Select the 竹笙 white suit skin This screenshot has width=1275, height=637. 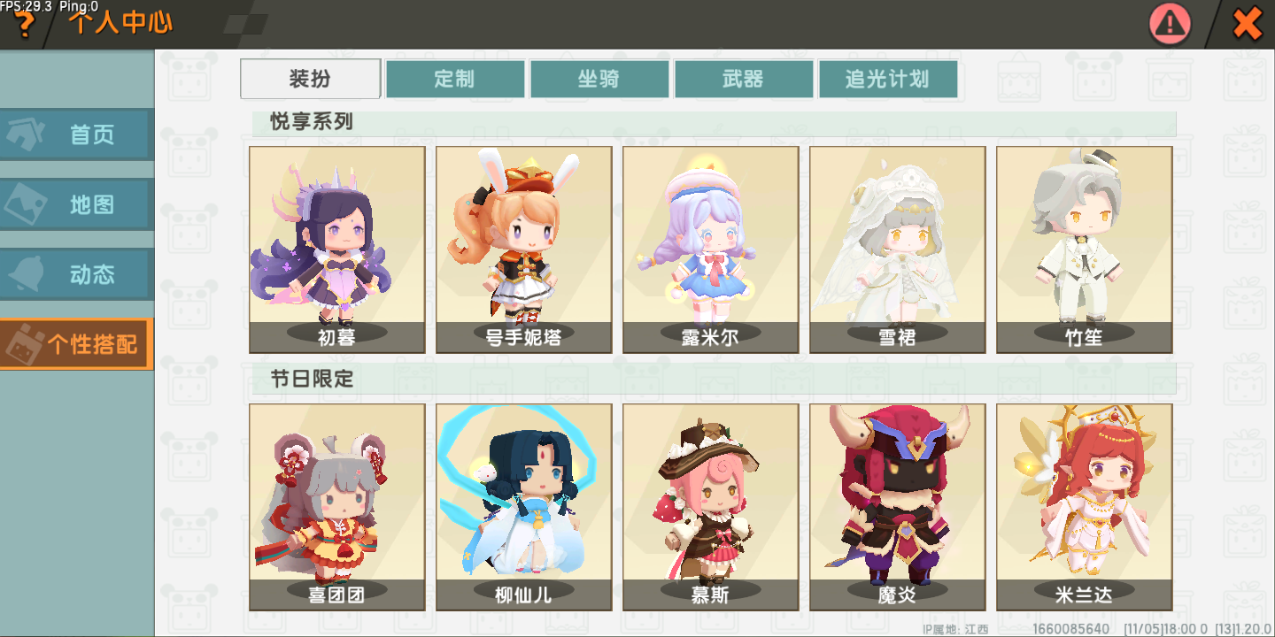[x=1085, y=249]
